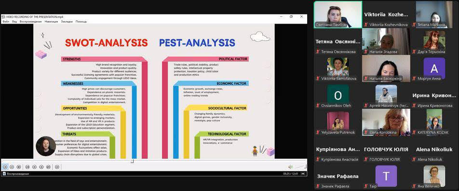Screen dimensions: 459x191
Task: Open the Файл menu
Action: tap(6, 22)
